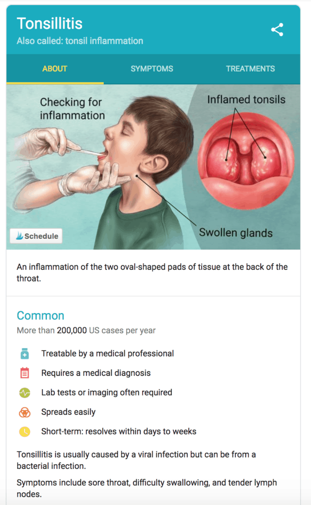Click the share icon in header

(277, 30)
